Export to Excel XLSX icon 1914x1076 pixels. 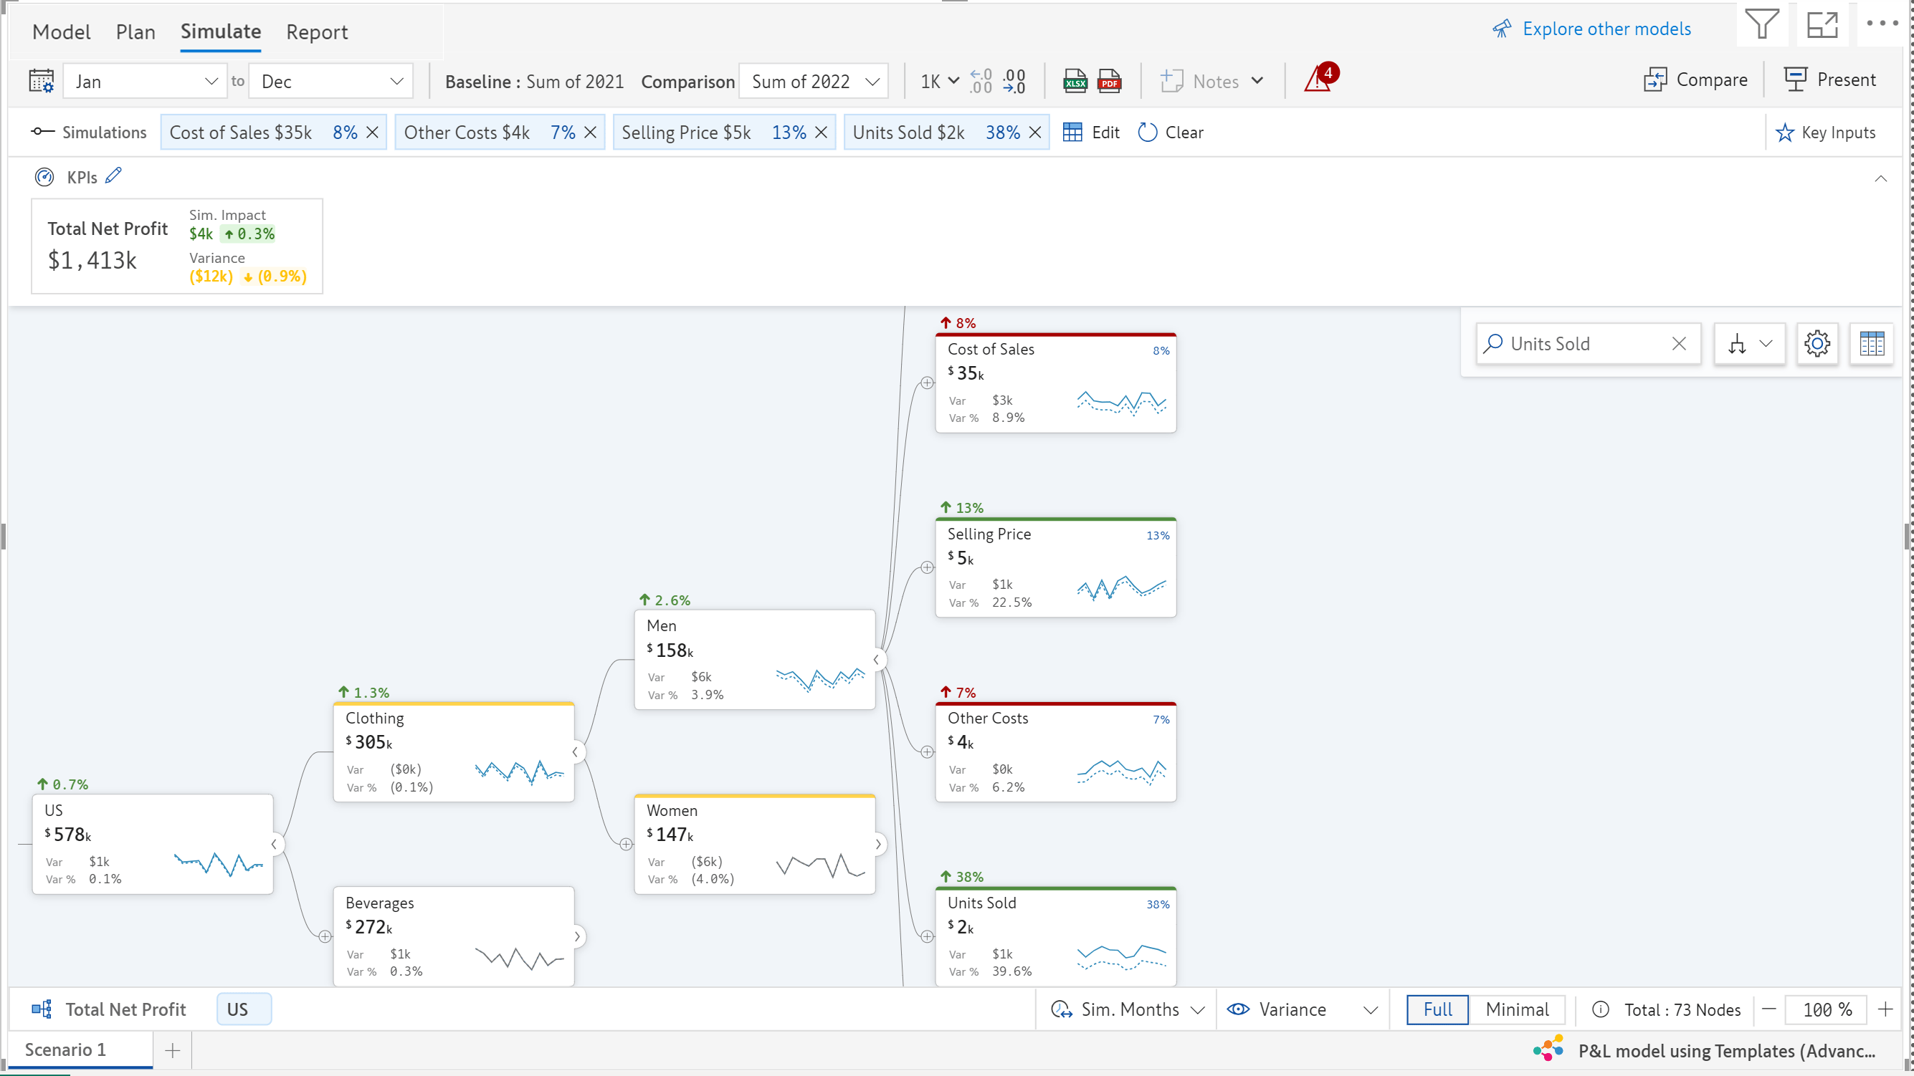(1075, 81)
